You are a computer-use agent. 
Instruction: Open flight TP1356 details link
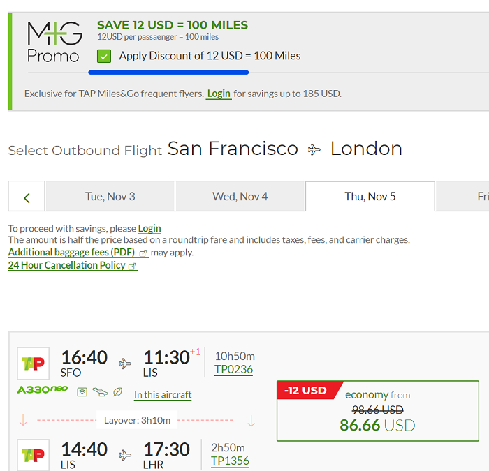tap(230, 461)
